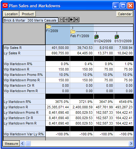Click the horizontal scrollbar left arrow
Viewport: 136px width, 149px height.
[22, 144]
